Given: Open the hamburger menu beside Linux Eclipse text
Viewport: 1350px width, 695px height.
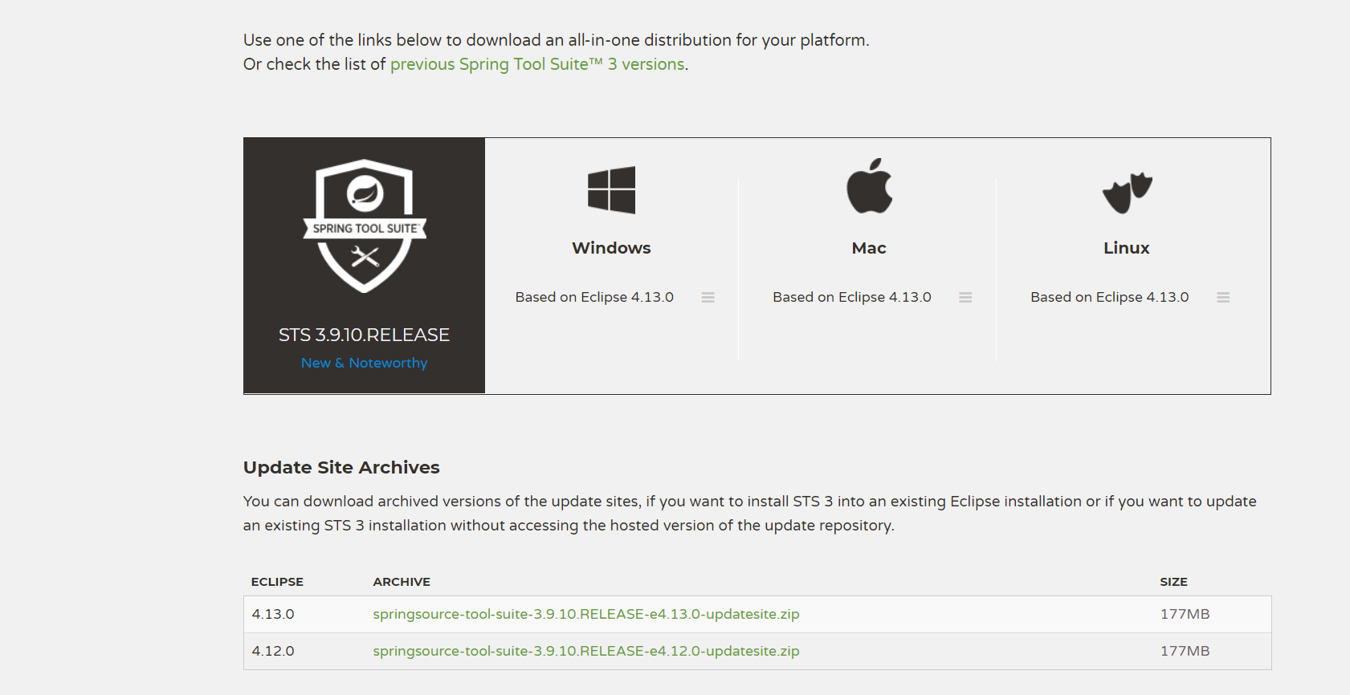Looking at the screenshot, I should coord(1223,297).
